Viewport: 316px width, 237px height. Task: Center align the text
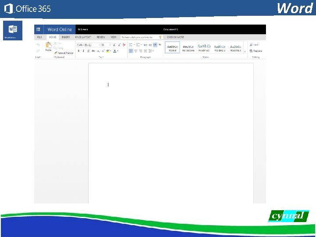136,51
